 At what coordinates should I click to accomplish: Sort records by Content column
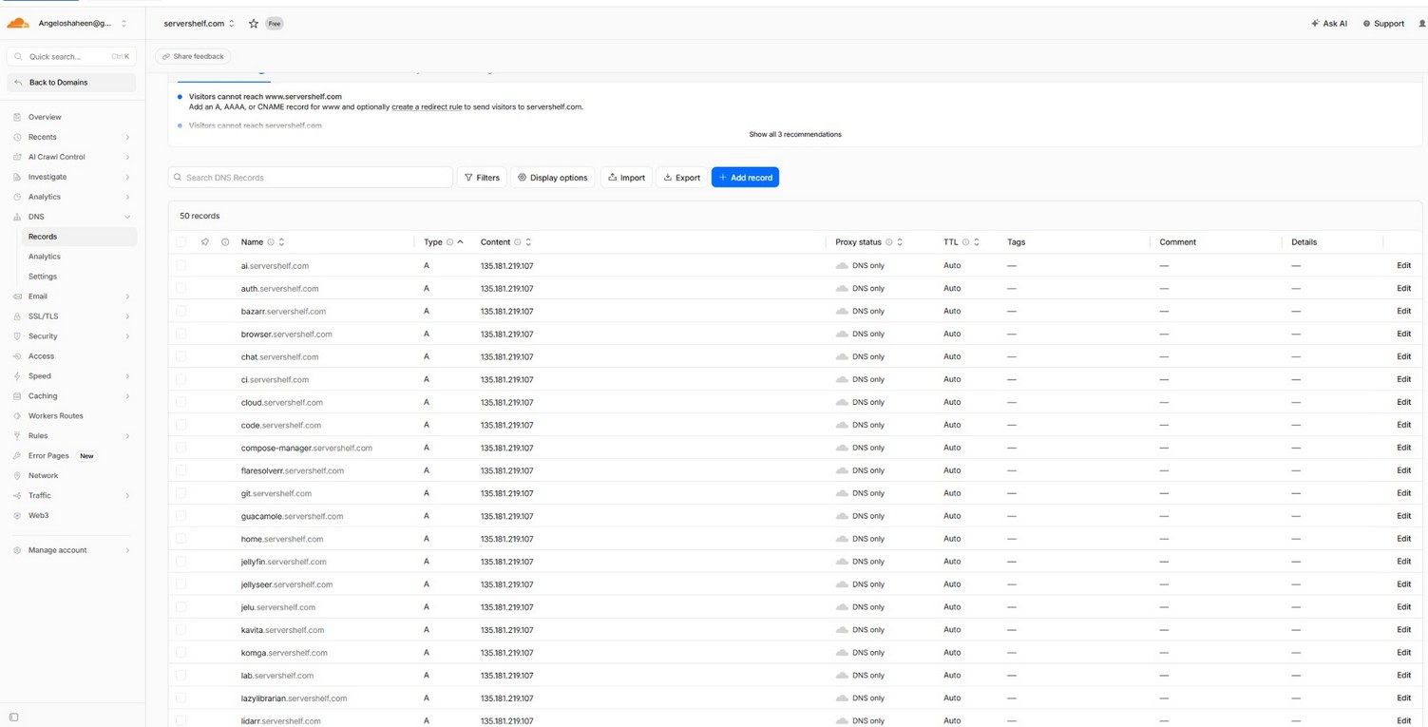[528, 242]
